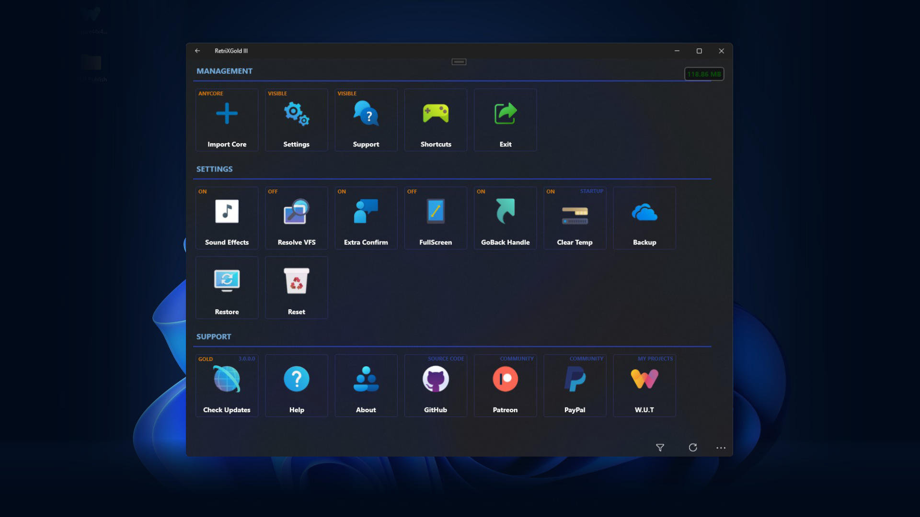Click the Reset recycle bin tile
The height and width of the screenshot is (517, 920).
[x=296, y=288]
